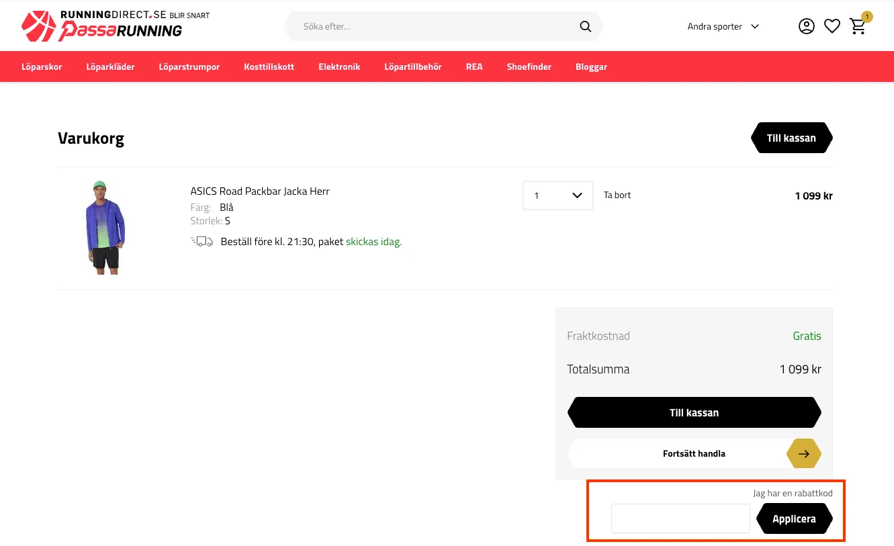The height and width of the screenshot is (546, 894).
Task: Click the delivery truck shipping icon
Action: coord(202,240)
